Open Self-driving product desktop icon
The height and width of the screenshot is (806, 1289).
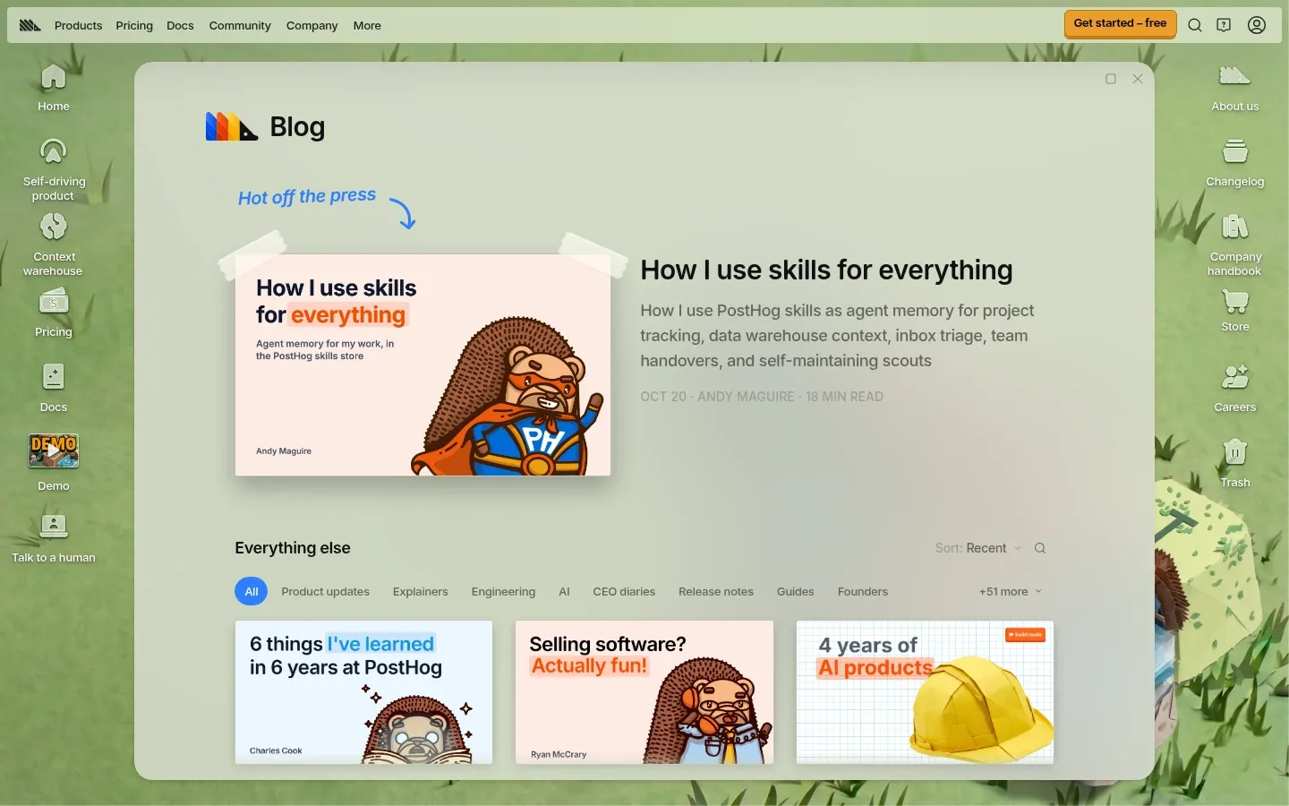coord(54,168)
